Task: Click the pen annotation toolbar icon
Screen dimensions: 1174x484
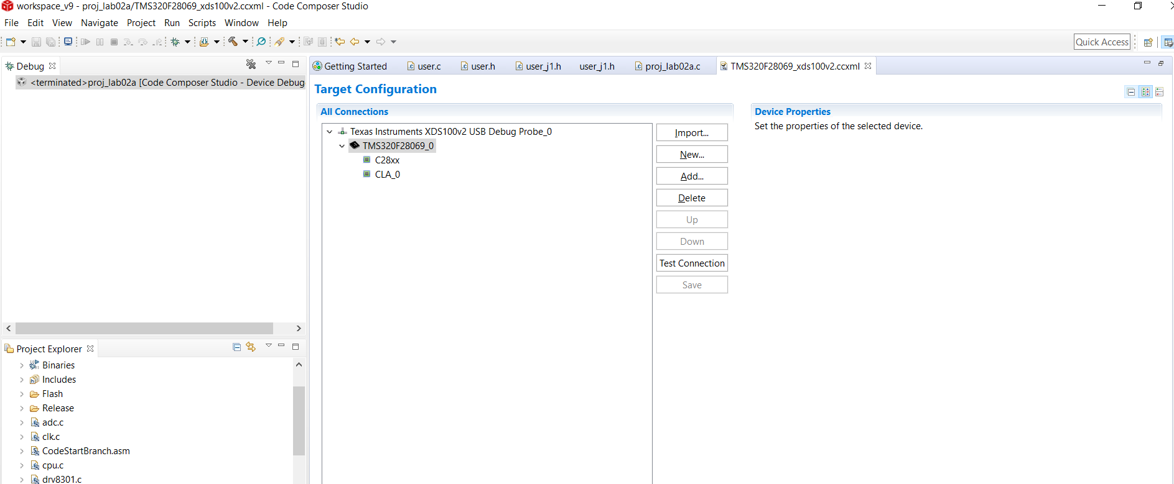Action: click(280, 42)
